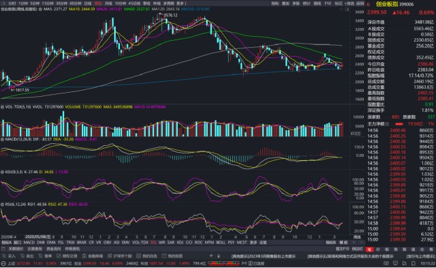436x268 pixels.
Task: Switch to the 月线 monthly period tab
Action: coord(108,3)
